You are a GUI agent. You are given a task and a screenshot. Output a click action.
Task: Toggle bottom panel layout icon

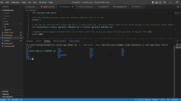156,2
